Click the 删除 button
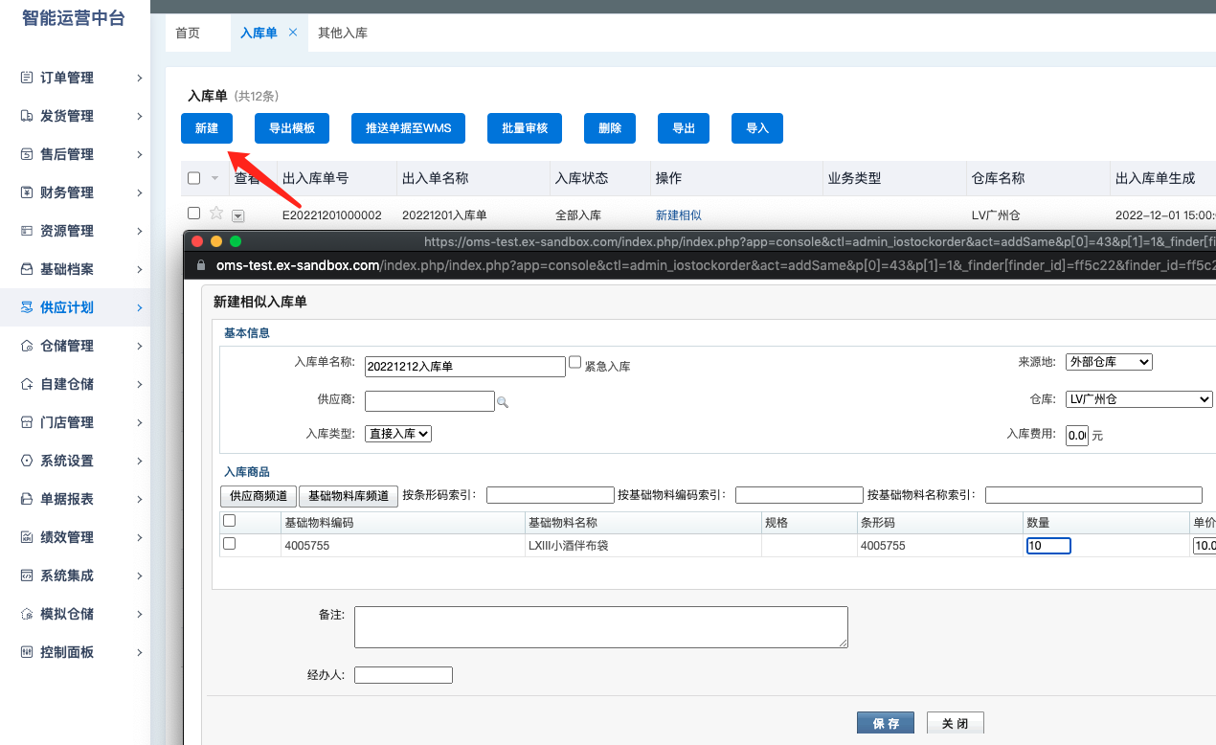 click(x=610, y=128)
